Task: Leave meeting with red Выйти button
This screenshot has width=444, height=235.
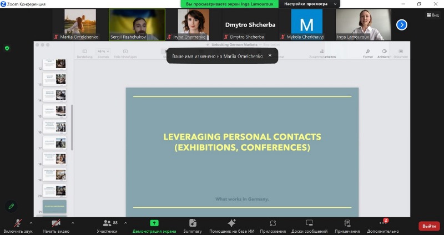Action: pos(429,226)
